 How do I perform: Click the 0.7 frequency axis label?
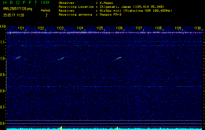click(x=3, y=107)
